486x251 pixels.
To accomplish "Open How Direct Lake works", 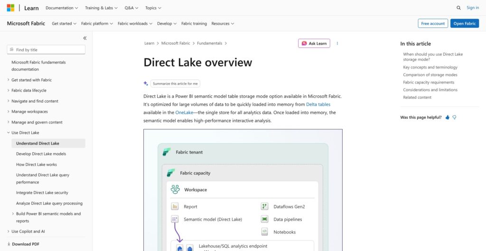I will point(37,164).
